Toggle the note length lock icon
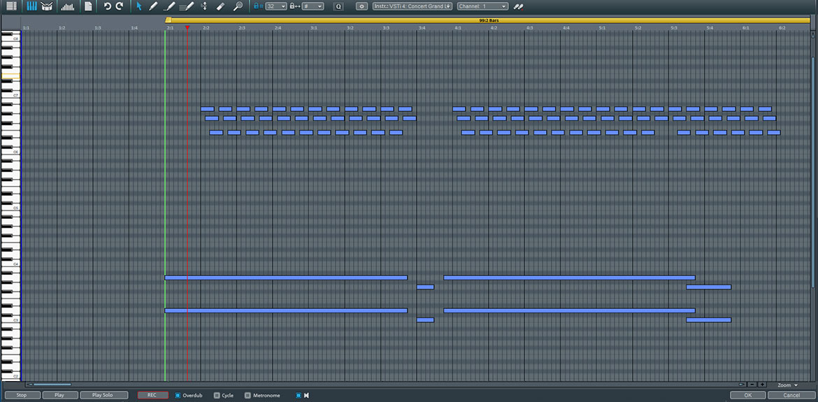 coord(295,6)
